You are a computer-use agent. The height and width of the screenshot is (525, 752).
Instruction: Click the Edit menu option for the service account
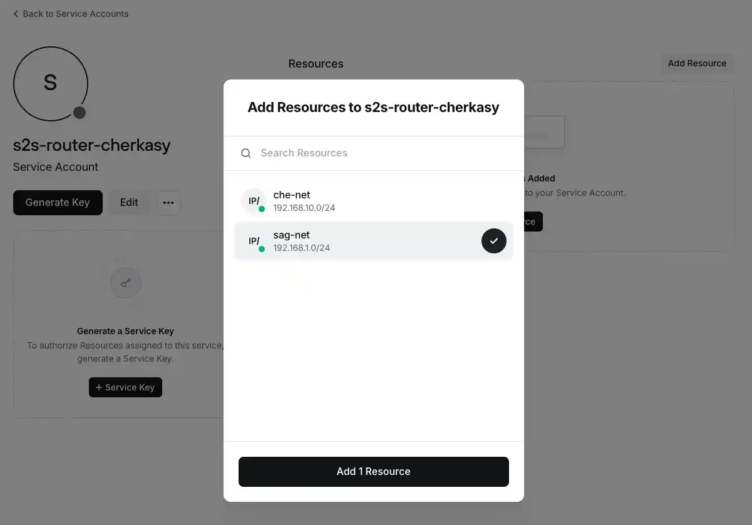129,202
